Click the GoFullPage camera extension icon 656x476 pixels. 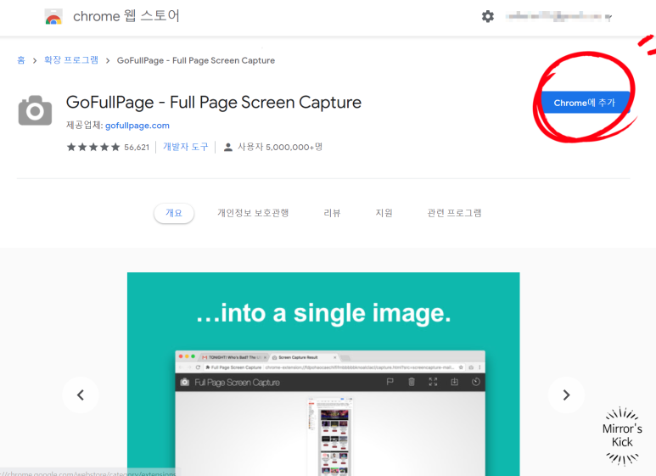35,110
